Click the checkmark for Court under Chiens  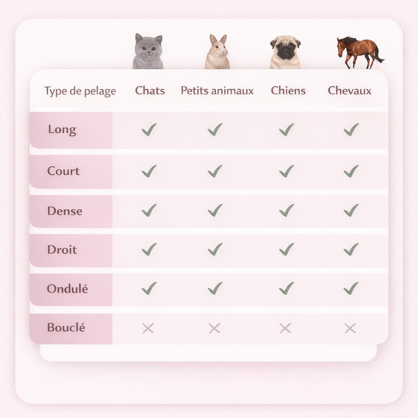coord(286,171)
